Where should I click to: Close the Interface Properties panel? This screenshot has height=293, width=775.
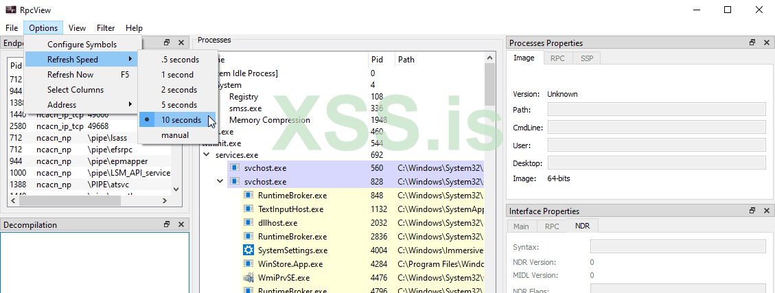coord(766,211)
